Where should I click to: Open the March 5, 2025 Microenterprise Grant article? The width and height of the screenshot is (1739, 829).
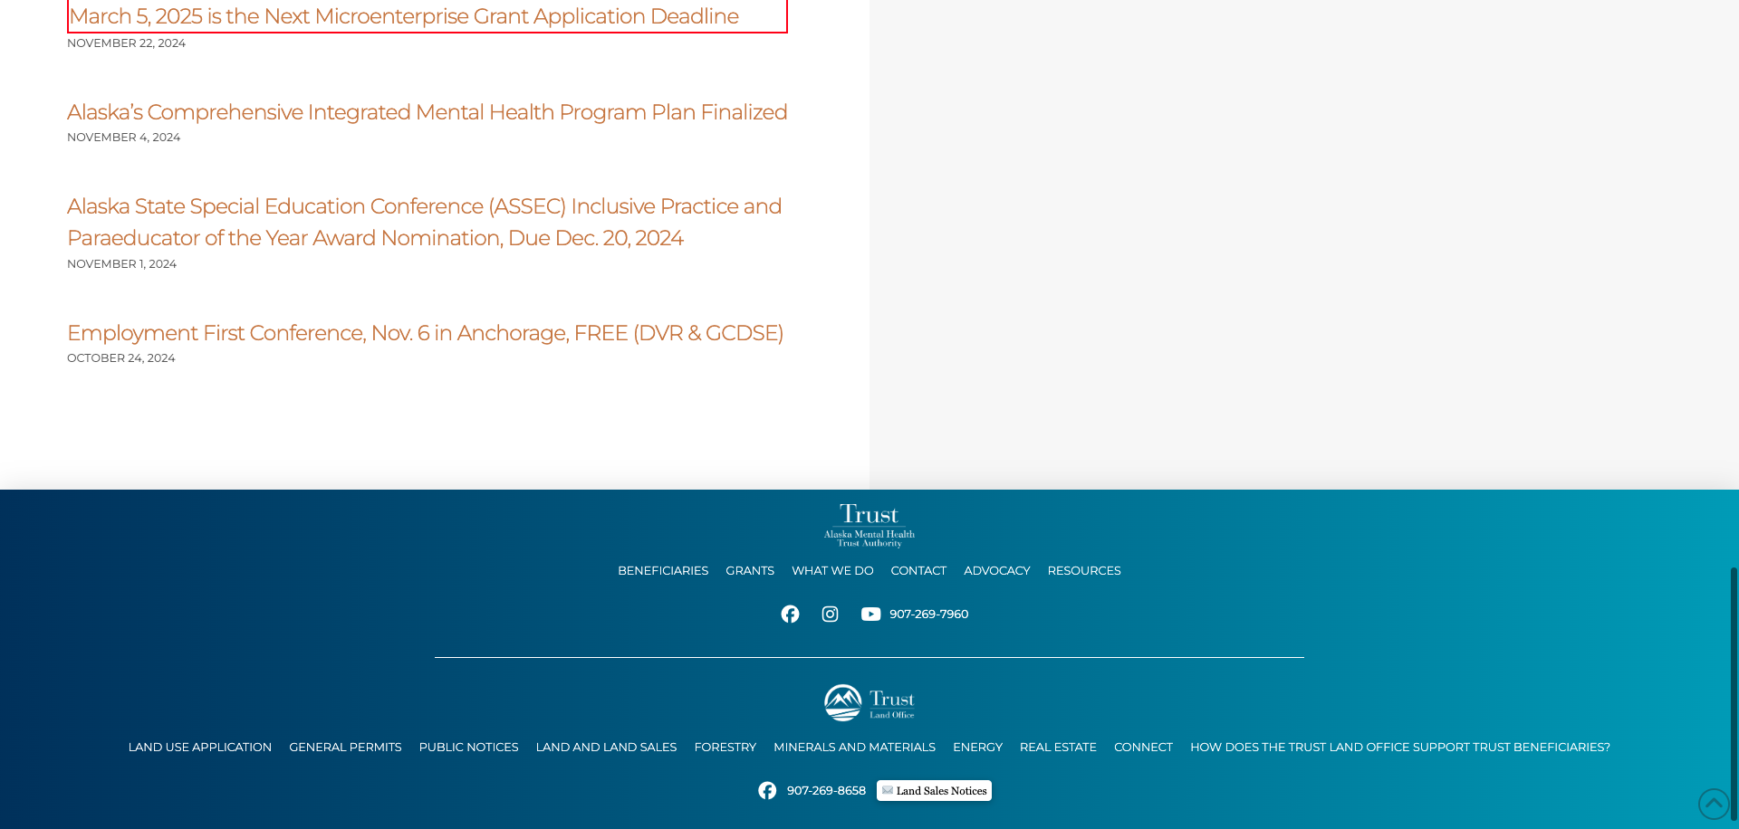404,16
